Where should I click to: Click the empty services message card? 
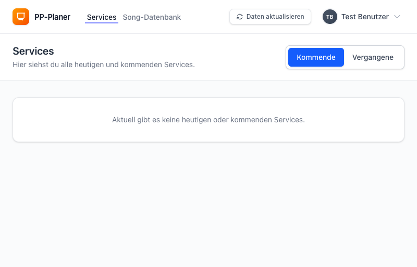click(x=208, y=133)
